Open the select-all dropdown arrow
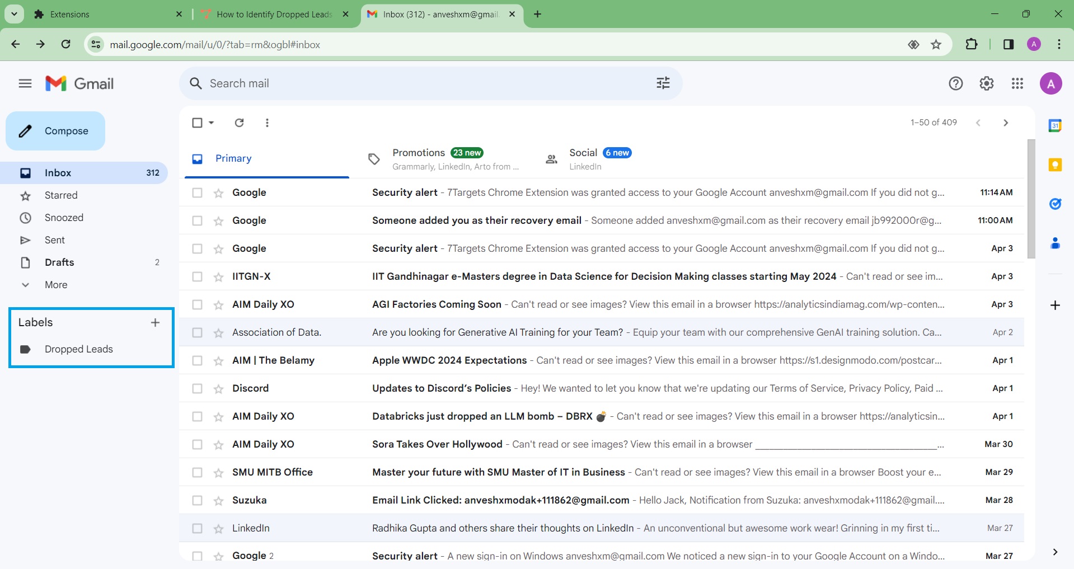 [x=212, y=123]
